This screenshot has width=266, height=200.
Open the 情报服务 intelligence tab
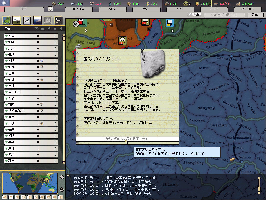tap(79, 9)
